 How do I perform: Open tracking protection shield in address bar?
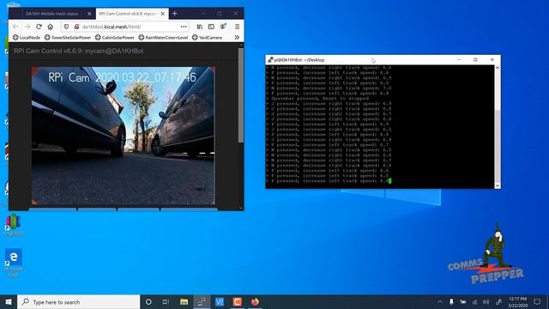66,27
